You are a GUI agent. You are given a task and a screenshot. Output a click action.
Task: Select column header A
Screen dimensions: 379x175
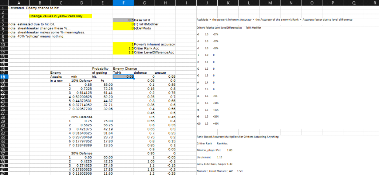pyautogui.click(x=18, y=3)
